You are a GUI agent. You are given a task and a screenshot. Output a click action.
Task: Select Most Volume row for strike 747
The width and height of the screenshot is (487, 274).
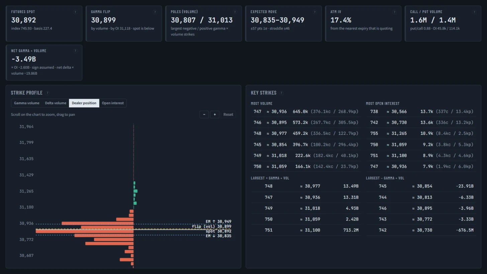point(306,111)
